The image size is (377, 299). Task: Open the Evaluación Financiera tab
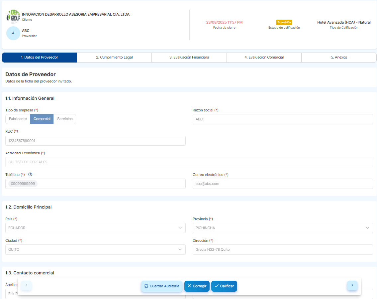point(189,58)
